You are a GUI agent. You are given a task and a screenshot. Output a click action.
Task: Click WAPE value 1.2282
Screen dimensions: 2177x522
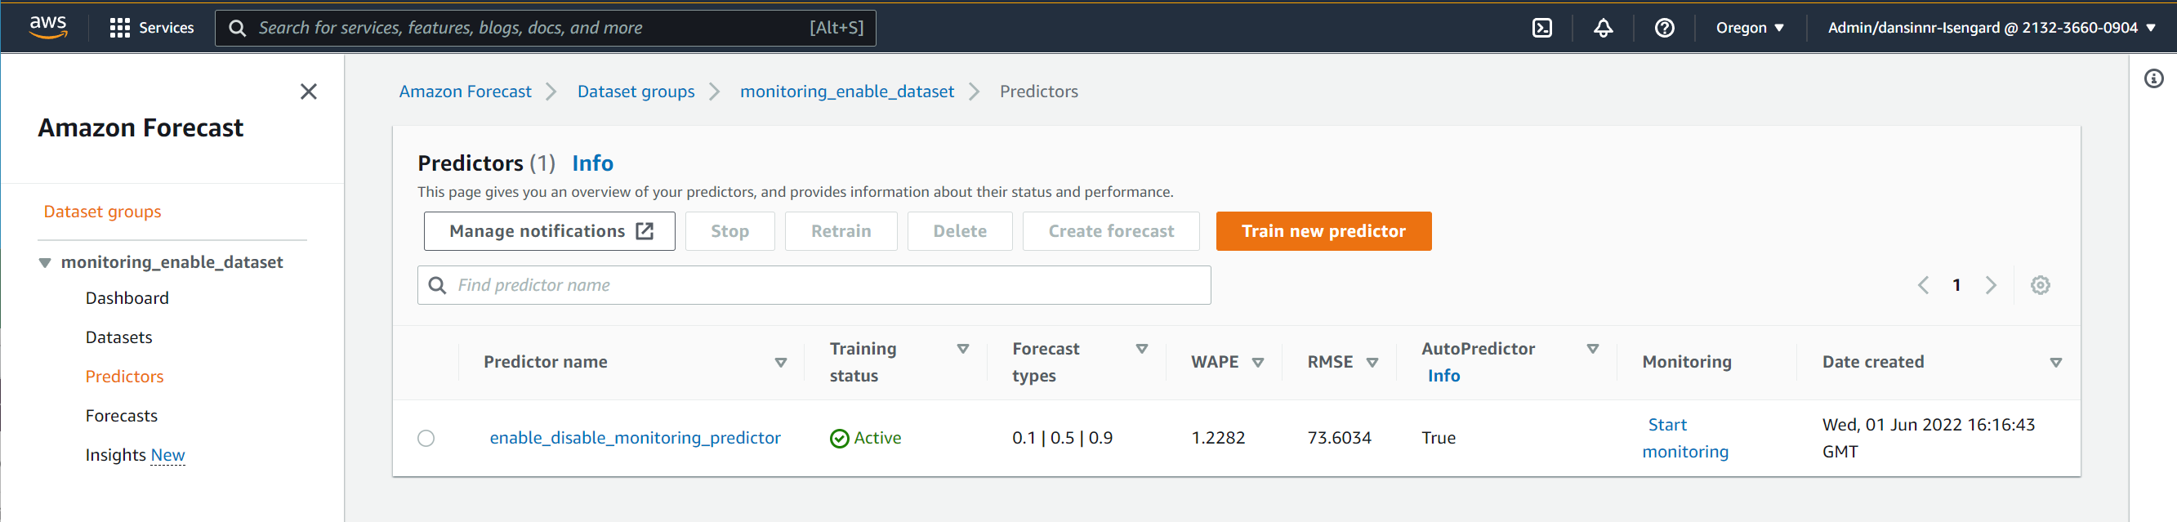tap(1218, 439)
